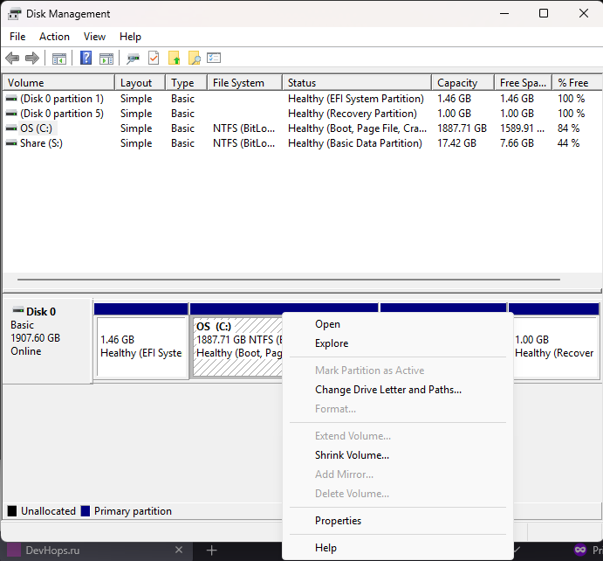Click the Disk 0 label panel
This screenshot has width=603, height=561.
tap(47, 341)
